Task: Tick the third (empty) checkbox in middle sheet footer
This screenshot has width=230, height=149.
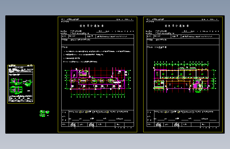Action: [x=93, y=112]
